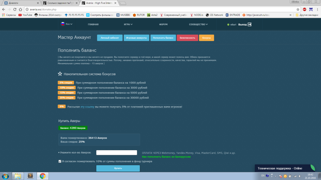Go to the browser home page icon
The image size is (321, 180).
(21, 9)
